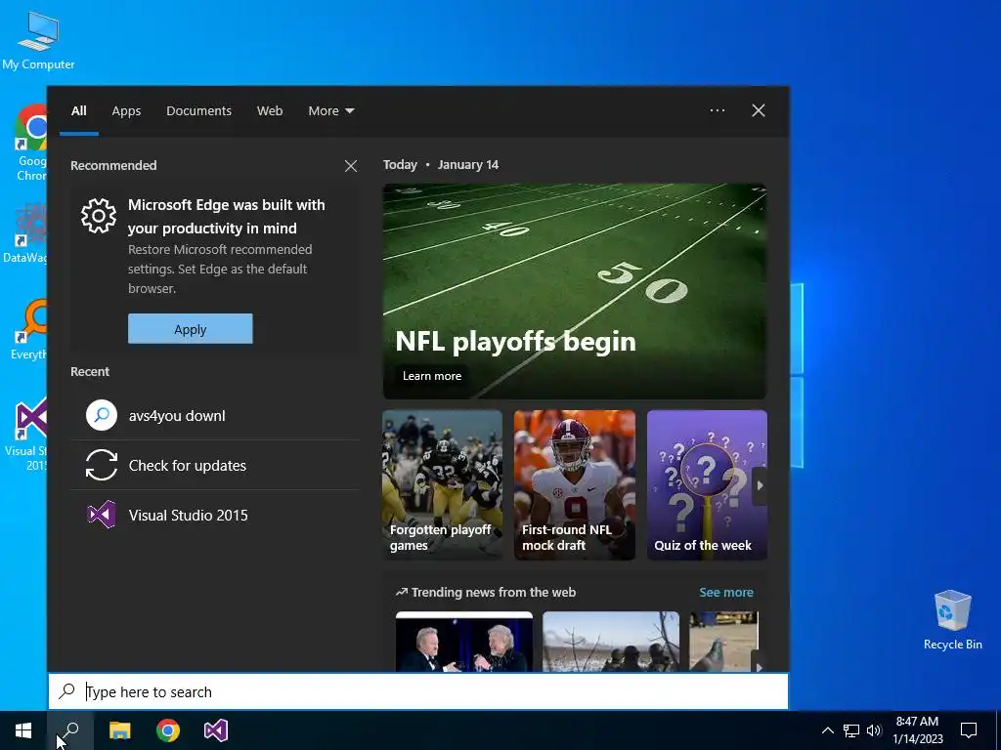Open the Quiz of the week card
The width and height of the screenshot is (1001, 750).
click(707, 484)
